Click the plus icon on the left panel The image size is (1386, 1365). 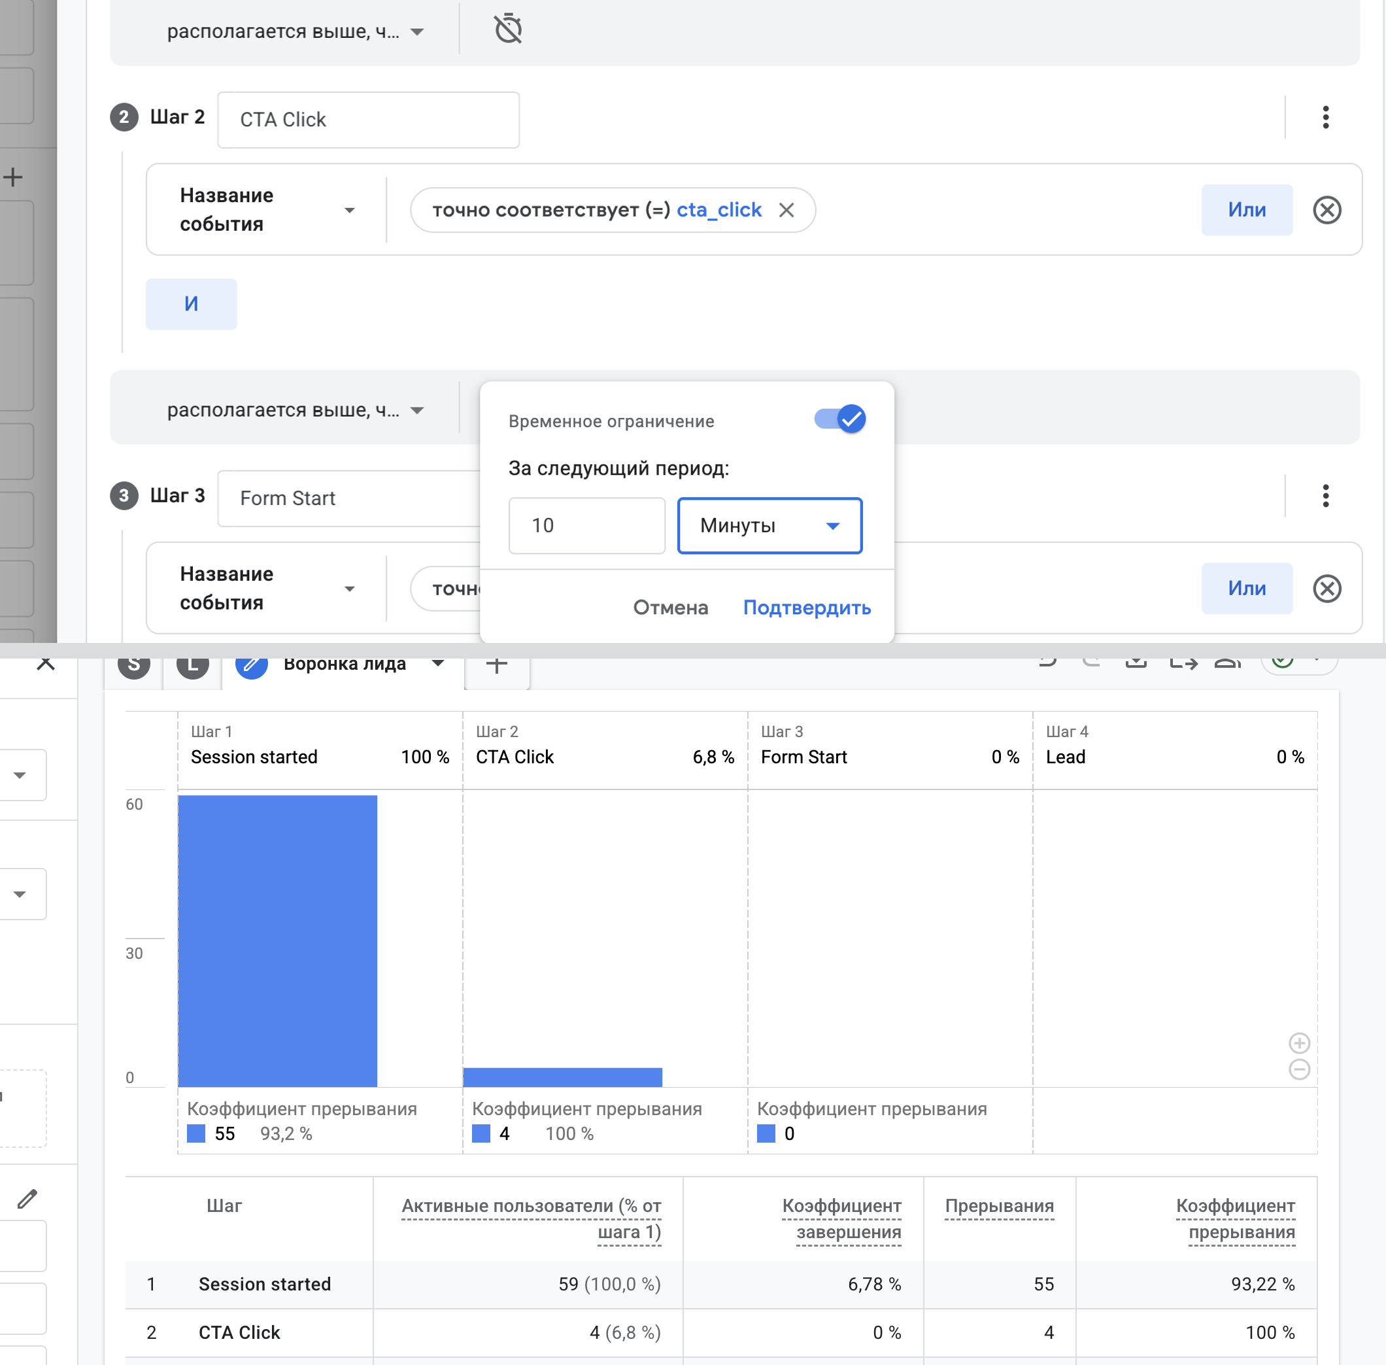pos(13,177)
